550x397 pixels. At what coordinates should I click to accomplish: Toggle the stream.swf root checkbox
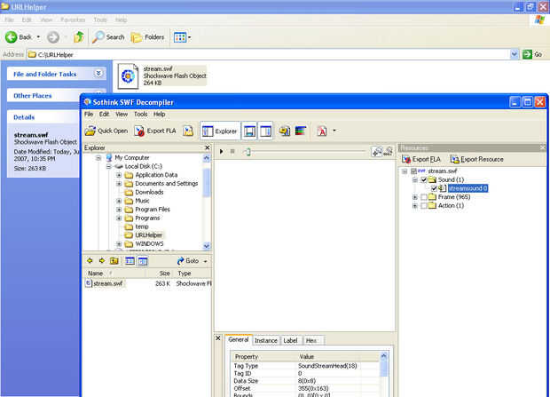click(x=414, y=171)
